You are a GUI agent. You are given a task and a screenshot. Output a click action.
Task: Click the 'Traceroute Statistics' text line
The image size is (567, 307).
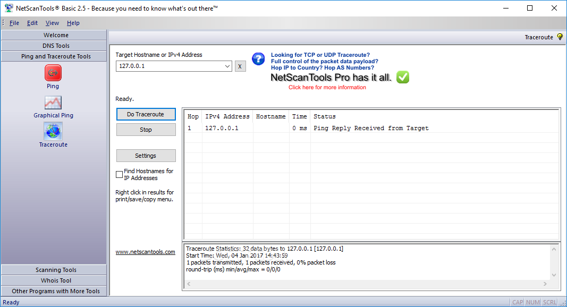click(x=265, y=249)
